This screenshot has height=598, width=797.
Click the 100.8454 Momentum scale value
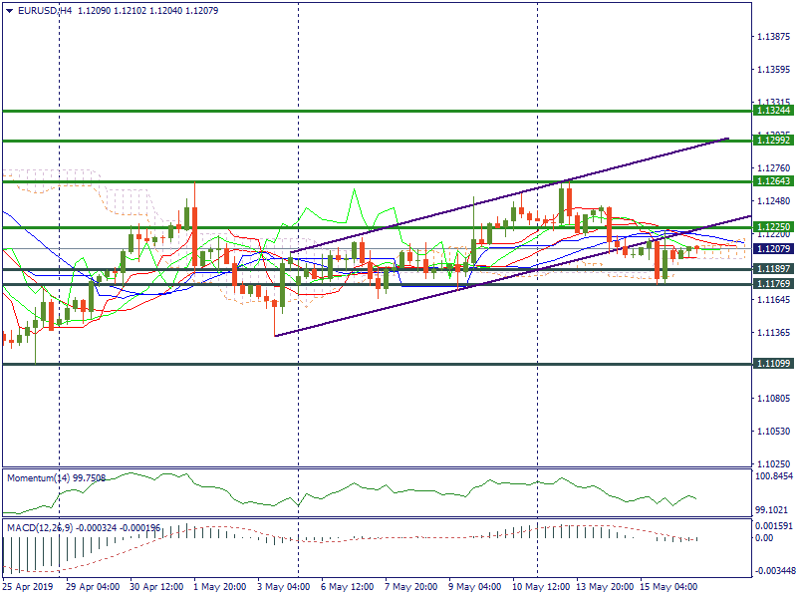[774, 478]
